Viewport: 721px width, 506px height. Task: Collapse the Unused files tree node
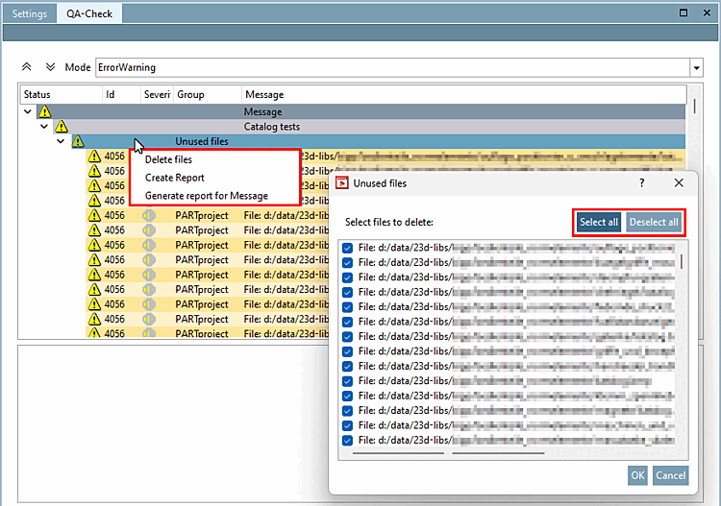pyautogui.click(x=61, y=141)
